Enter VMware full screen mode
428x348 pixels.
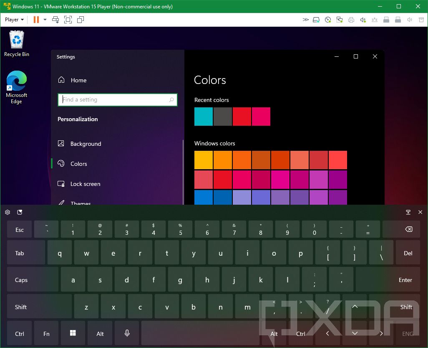tap(68, 20)
